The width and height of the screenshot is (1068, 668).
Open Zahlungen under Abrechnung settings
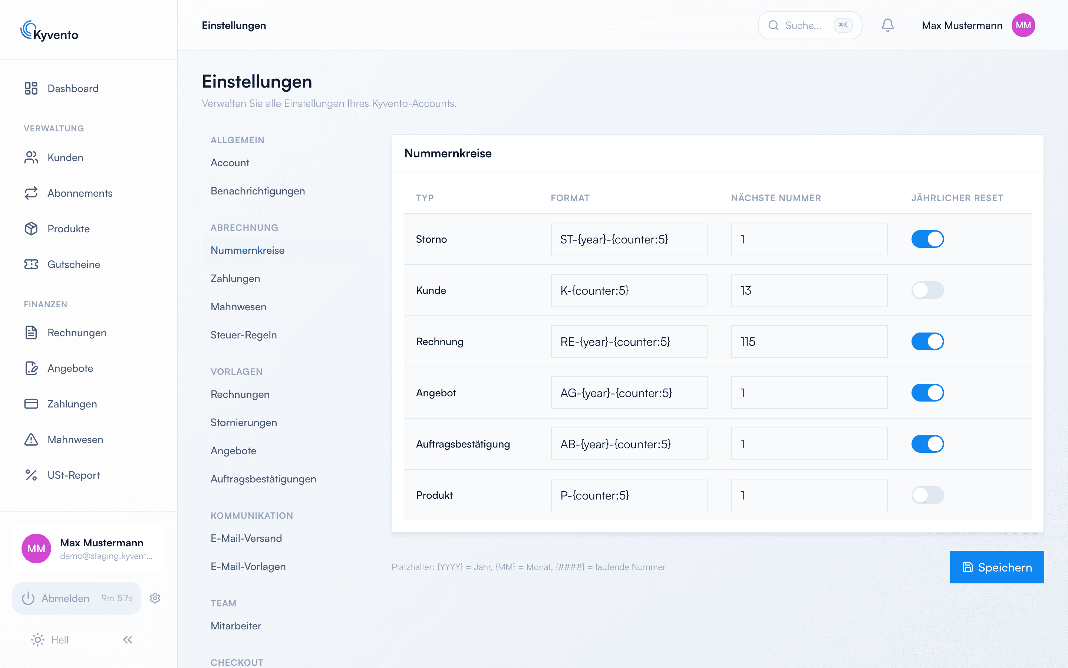click(x=235, y=278)
